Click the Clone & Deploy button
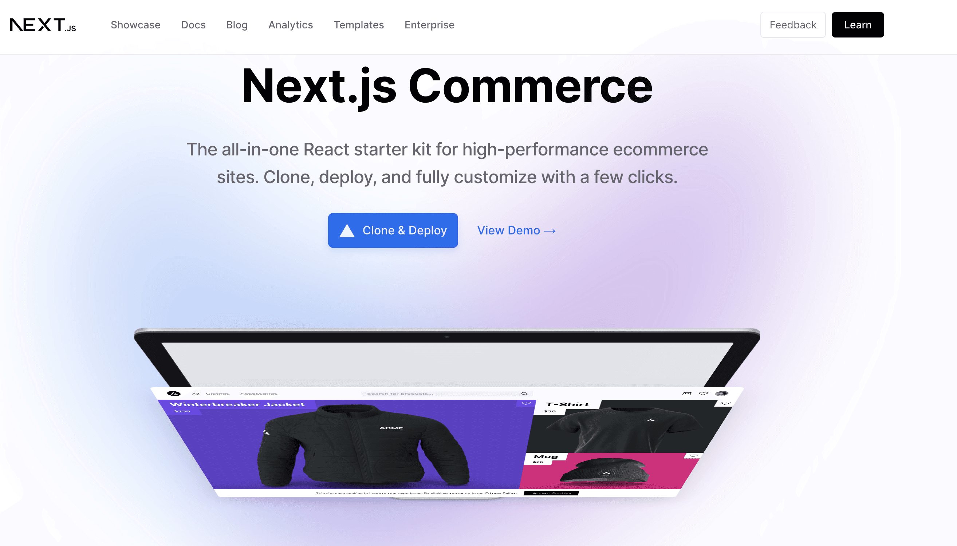Screen dimensions: 957x546 coord(393,230)
